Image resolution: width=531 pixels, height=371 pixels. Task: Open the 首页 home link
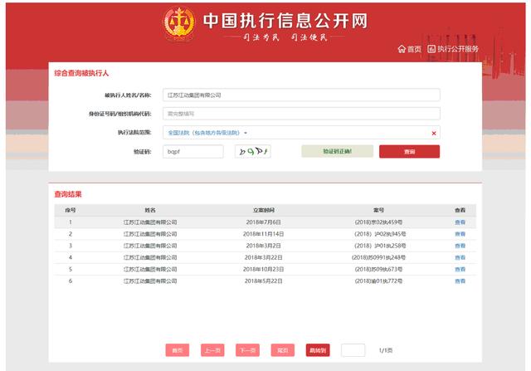[x=414, y=49]
